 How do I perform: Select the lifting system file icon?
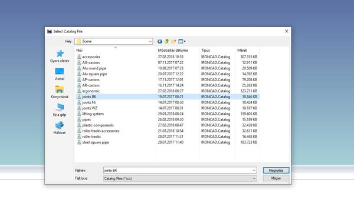click(x=79, y=114)
